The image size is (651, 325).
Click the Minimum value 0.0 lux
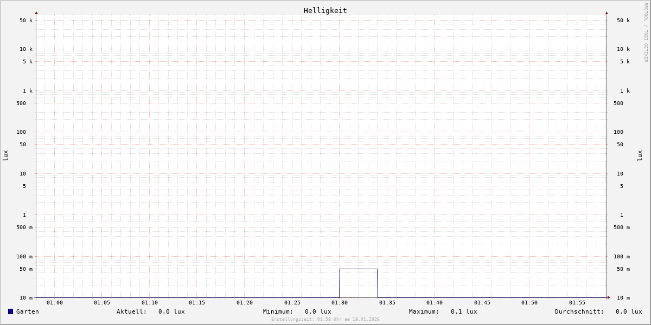pos(318,311)
